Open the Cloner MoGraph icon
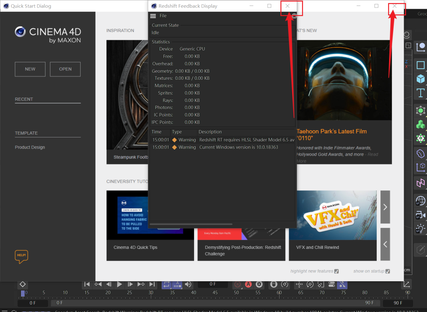Screen dimensions: 427x312 coord(420,124)
